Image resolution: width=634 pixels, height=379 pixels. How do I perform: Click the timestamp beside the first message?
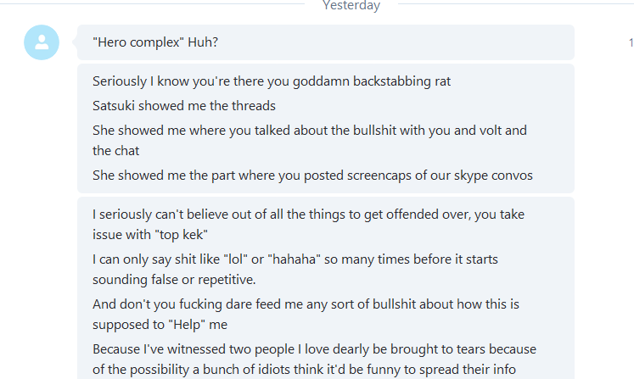tap(631, 42)
